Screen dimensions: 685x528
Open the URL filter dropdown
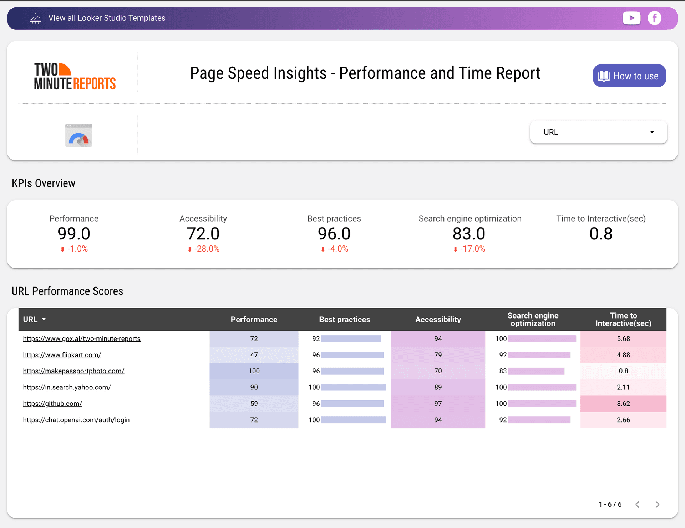(598, 132)
